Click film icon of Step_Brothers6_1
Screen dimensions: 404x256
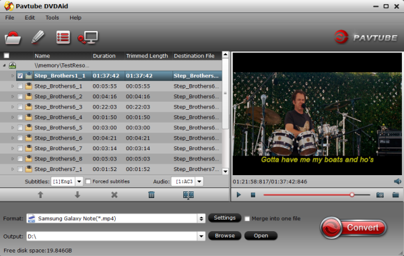[29, 86]
